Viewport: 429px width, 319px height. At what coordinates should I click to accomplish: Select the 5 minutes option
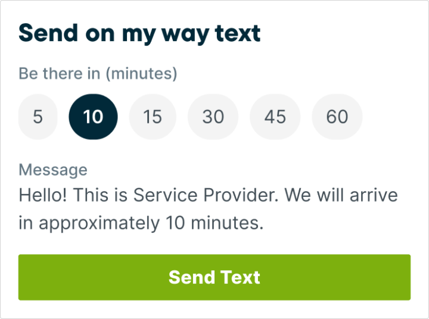38,117
